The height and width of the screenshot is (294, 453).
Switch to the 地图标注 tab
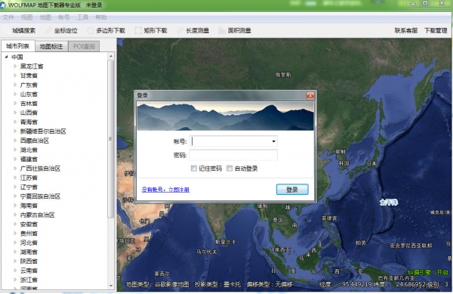51,46
